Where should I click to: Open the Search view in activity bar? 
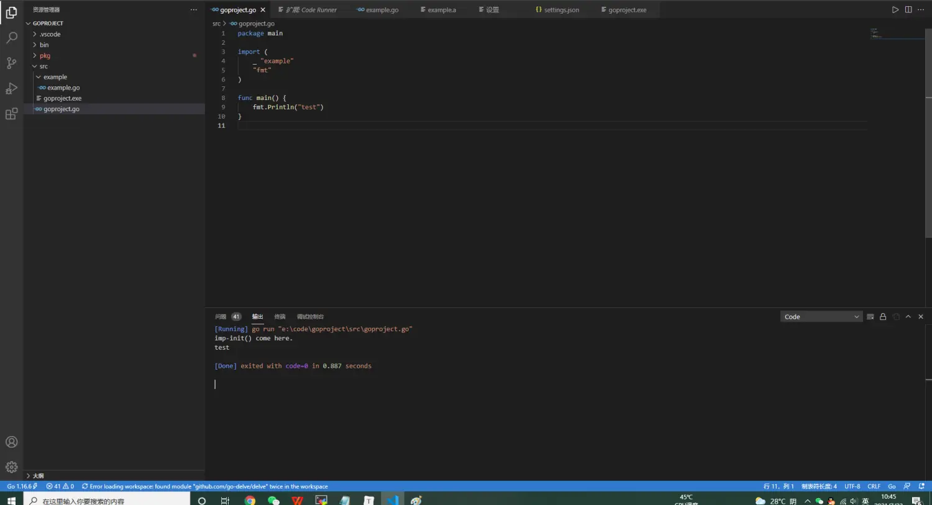pos(11,38)
